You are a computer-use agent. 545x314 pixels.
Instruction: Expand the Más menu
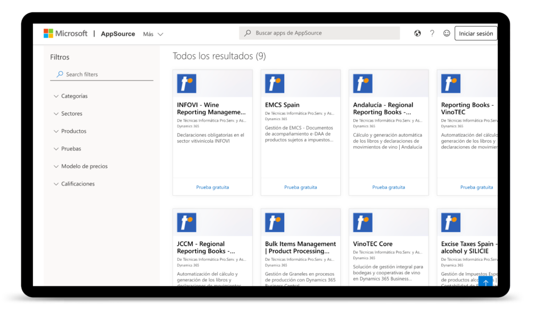pyautogui.click(x=153, y=34)
